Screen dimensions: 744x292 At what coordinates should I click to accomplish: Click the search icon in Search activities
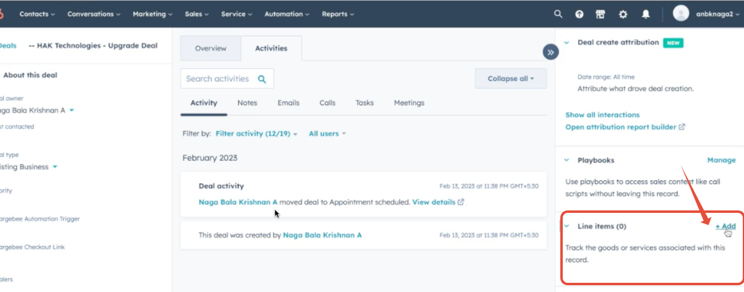(x=262, y=79)
